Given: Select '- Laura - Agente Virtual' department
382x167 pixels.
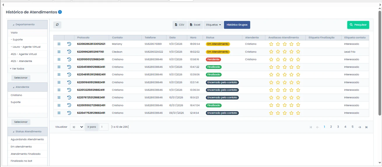Looking at the screenshot, I should pos(28,47).
